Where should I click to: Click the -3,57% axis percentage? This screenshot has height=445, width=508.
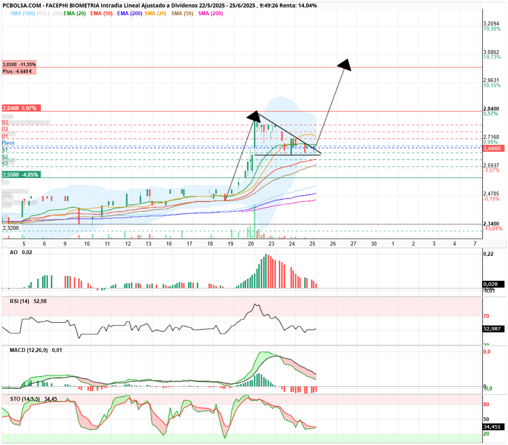point(492,170)
